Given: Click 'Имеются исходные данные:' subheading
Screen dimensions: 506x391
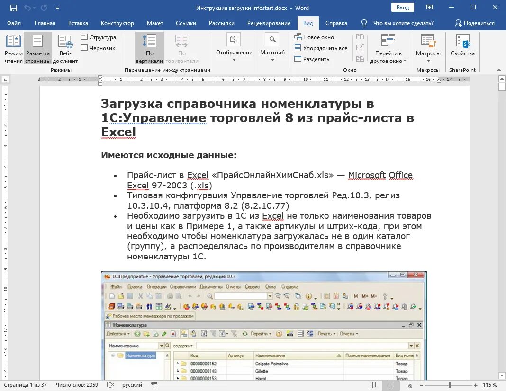Looking at the screenshot, I should (169, 155).
